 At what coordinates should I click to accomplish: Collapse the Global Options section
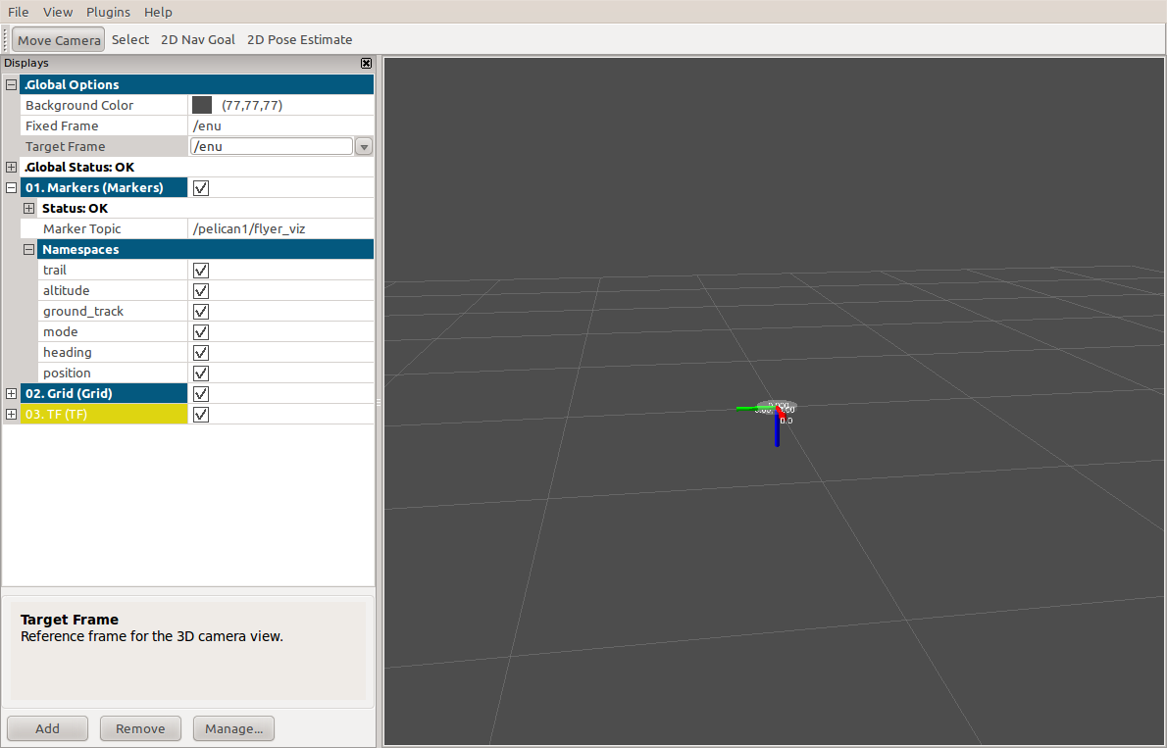pos(12,84)
